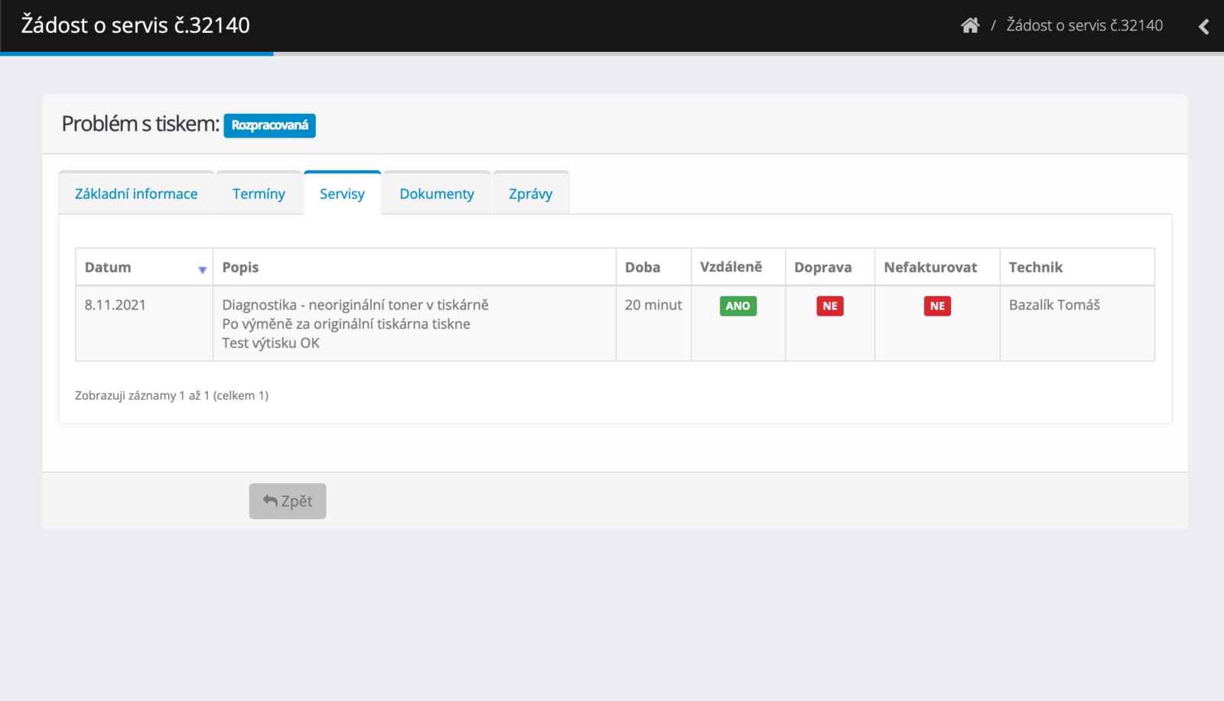The image size is (1224, 701).
Task: Click the Doprava column header
Action: tap(822, 268)
